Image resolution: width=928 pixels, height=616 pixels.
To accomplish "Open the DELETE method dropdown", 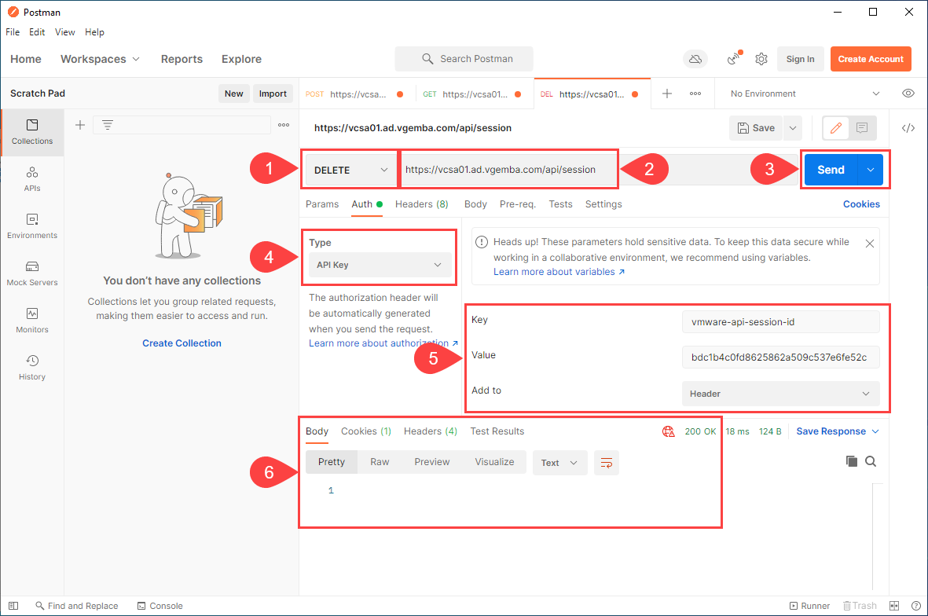I will [x=350, y=170].
